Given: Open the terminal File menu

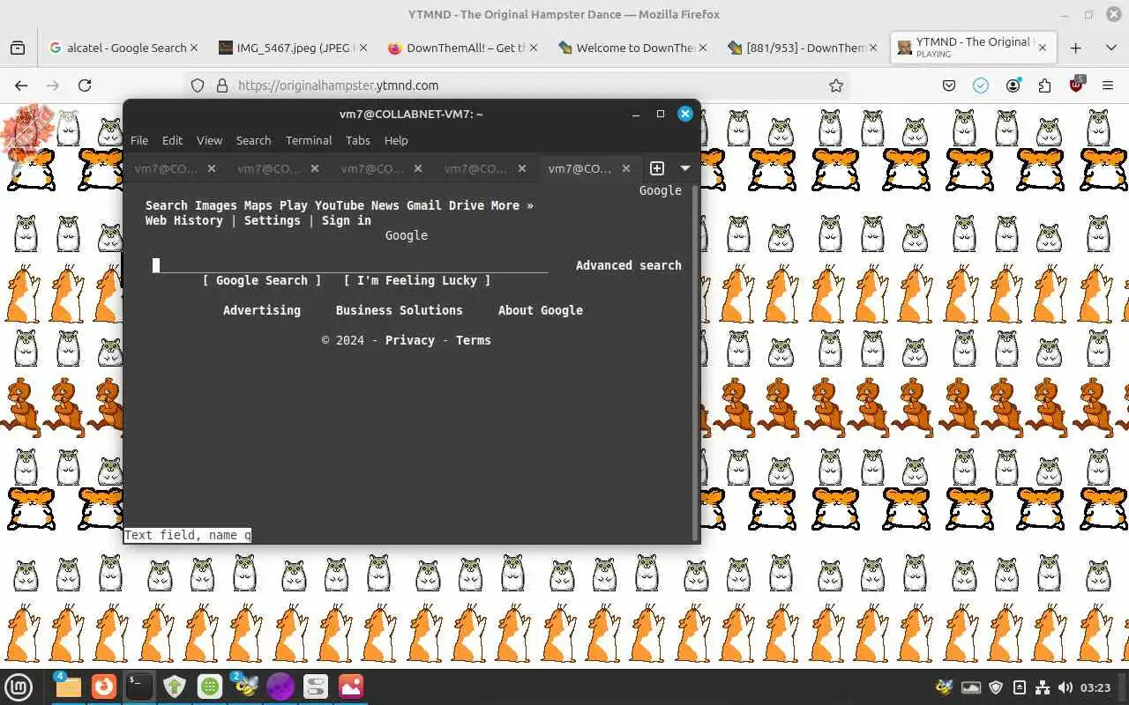Looking at the screenshot, I should pos(139,140).
